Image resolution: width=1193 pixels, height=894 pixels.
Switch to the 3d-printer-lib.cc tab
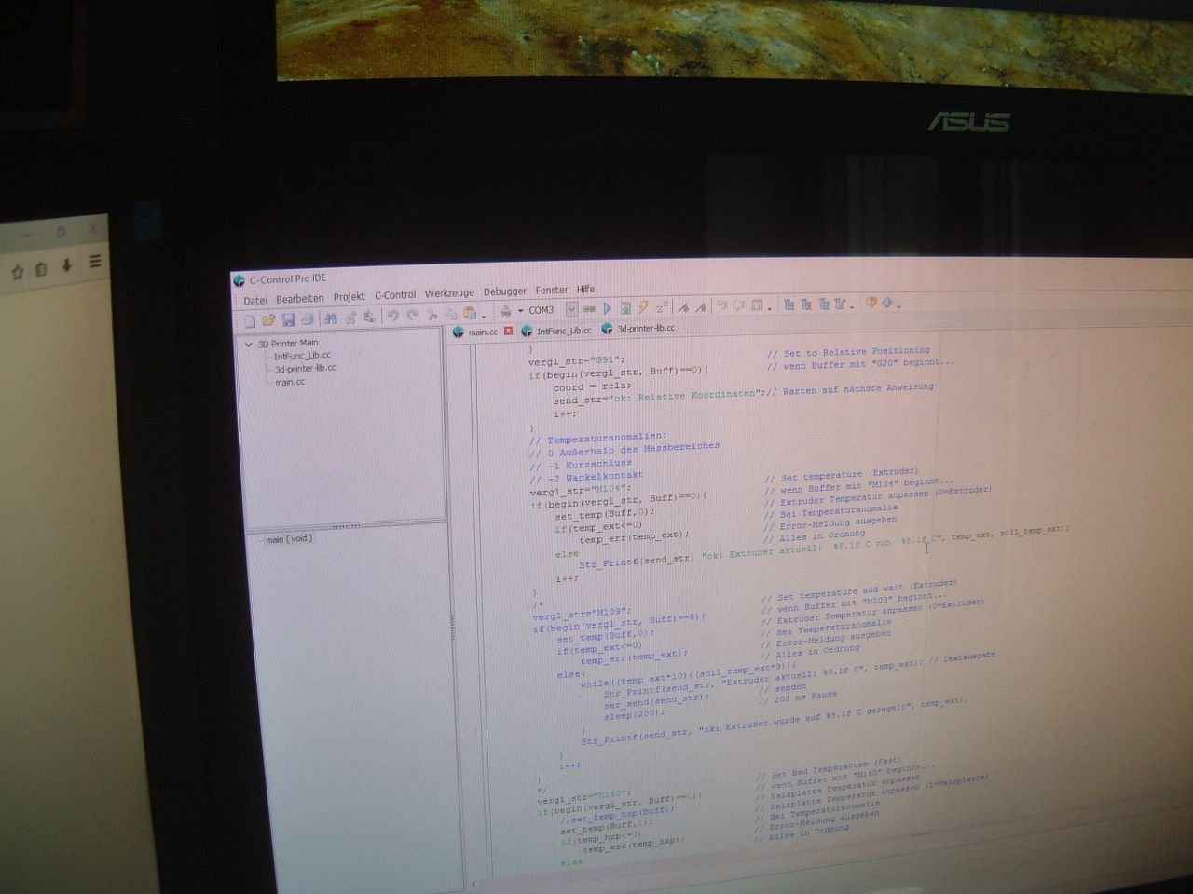click(645, 328)
